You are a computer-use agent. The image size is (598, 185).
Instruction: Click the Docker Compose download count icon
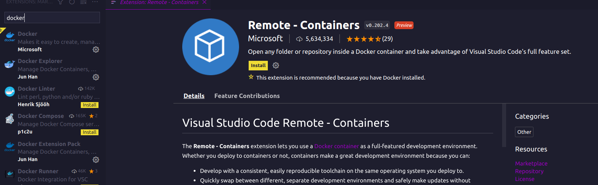click(72, 116)
